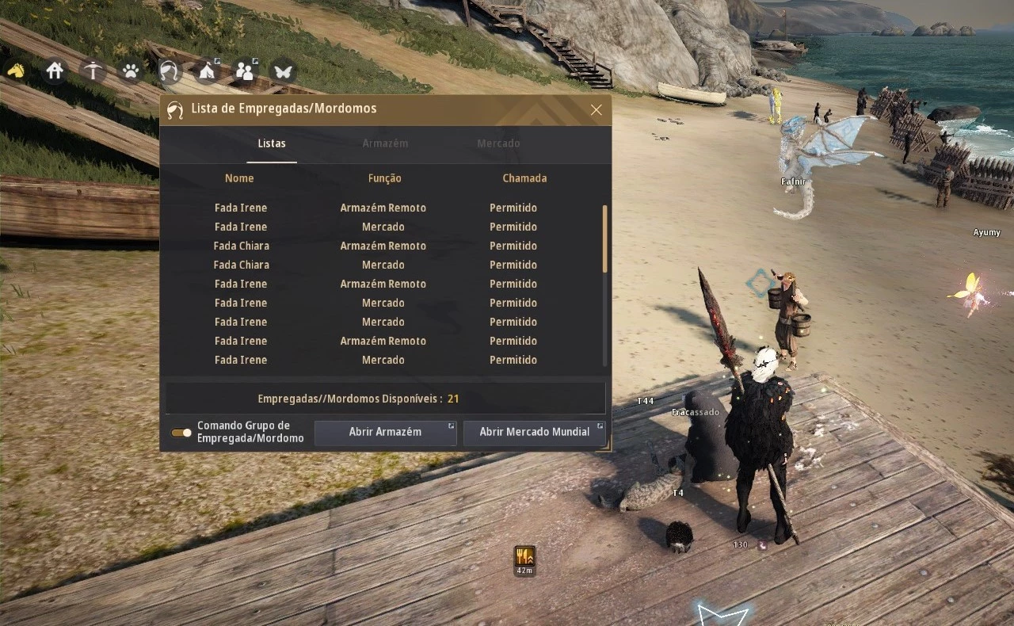The height and width of the screenshot is (626, 1014).
Task: Open the camp tent icon
Action: [x=207, y=71]
